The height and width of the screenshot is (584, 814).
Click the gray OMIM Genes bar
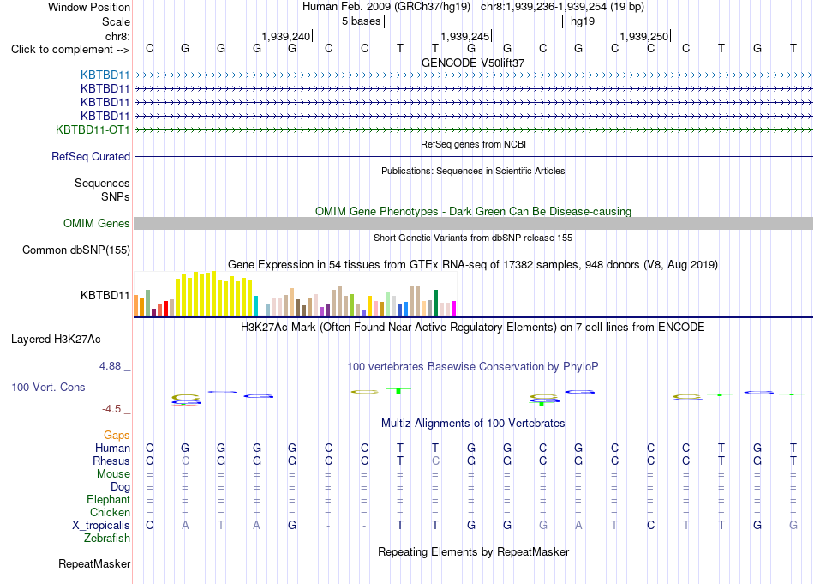pyautogui.click(x=473, y=224)
